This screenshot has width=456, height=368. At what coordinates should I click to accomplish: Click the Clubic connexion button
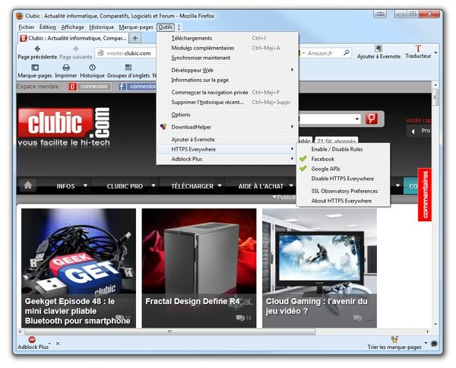point(90,87)
